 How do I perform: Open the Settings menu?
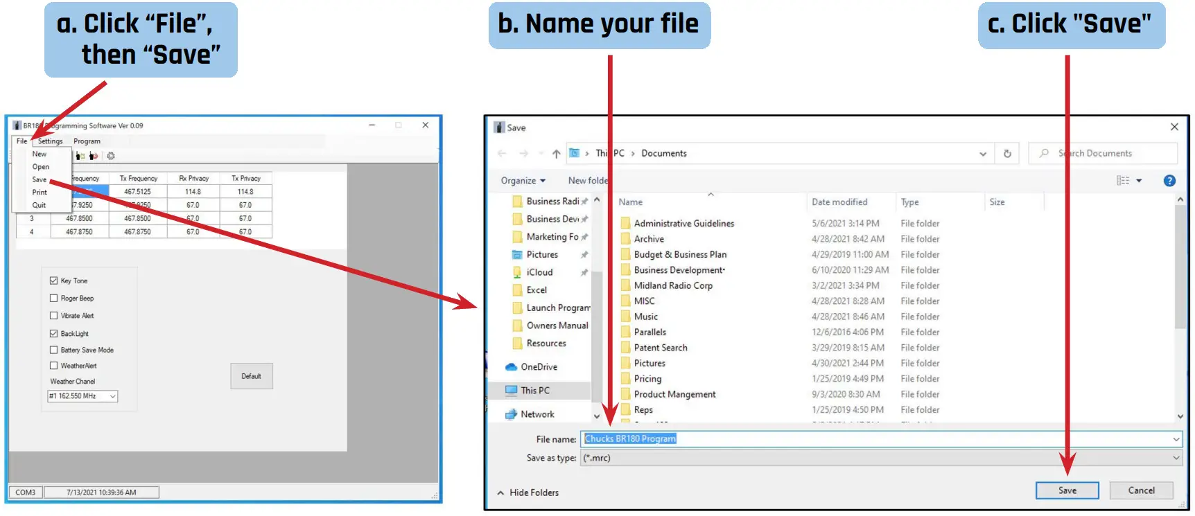tap(51, 141)
